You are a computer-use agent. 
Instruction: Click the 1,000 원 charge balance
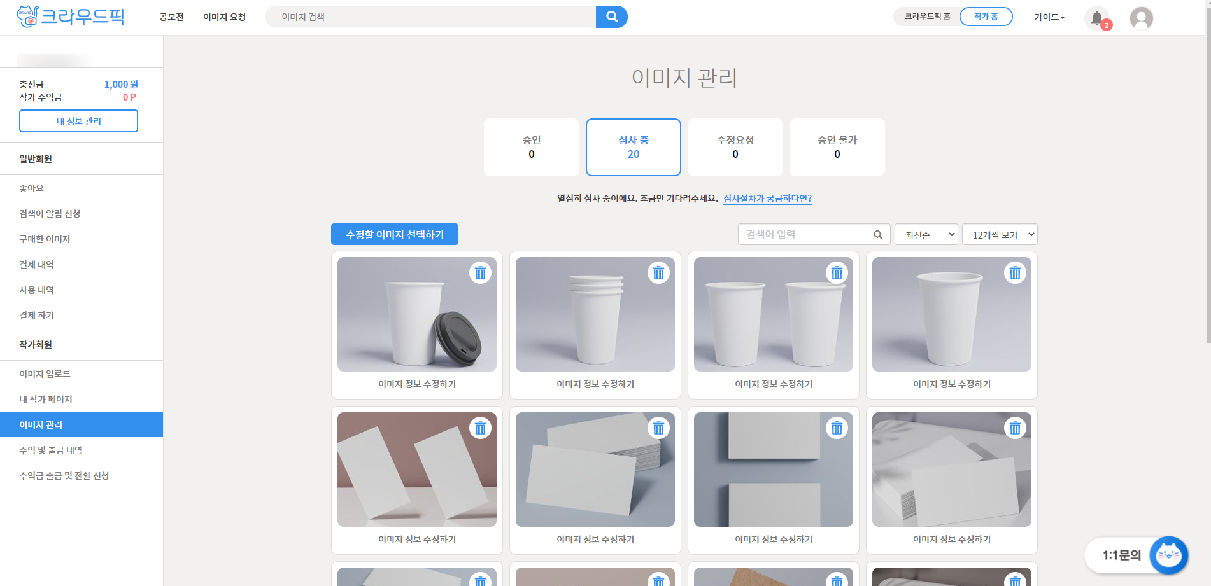pos(121,85)
